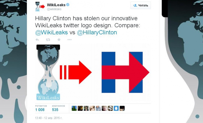This screenshot has height=123, width=203.
Task: Open the @WikiLeaks mention link
Action: pos(51,32)
